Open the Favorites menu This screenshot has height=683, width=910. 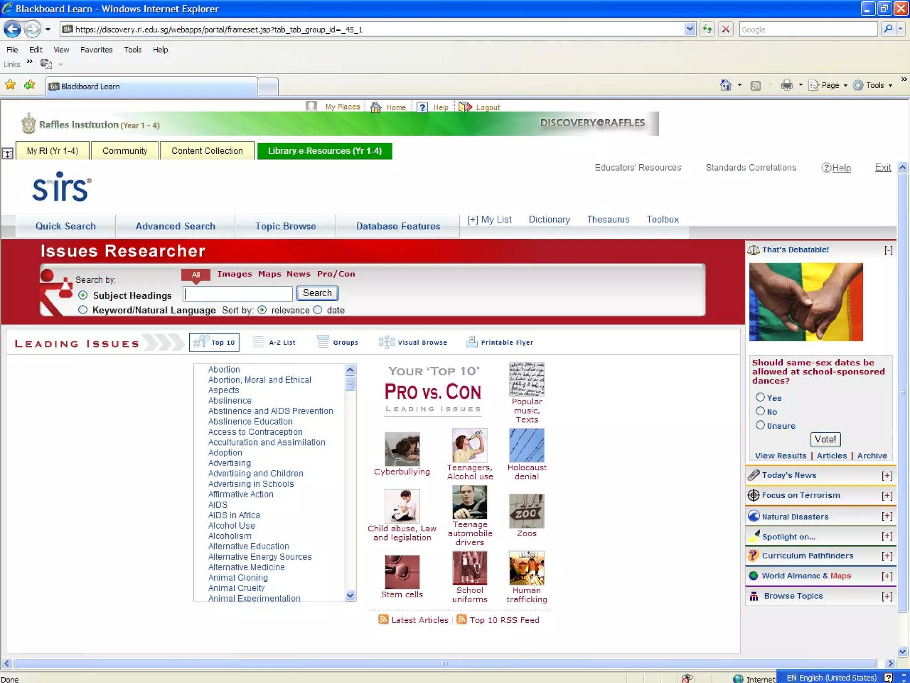96,50
